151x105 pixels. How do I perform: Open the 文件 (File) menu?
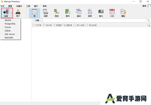3,6
